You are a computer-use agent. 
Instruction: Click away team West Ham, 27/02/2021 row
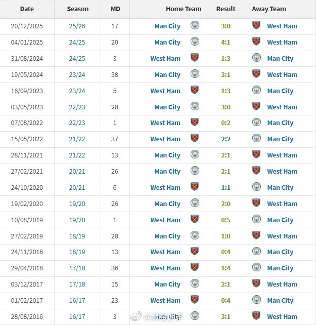click(x=282, y=172)
